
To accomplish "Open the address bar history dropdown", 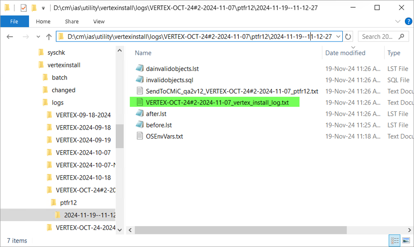I will click(x=338, y=37).
